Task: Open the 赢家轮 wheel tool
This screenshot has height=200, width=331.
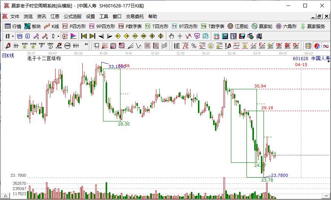Action: (262, 26)
